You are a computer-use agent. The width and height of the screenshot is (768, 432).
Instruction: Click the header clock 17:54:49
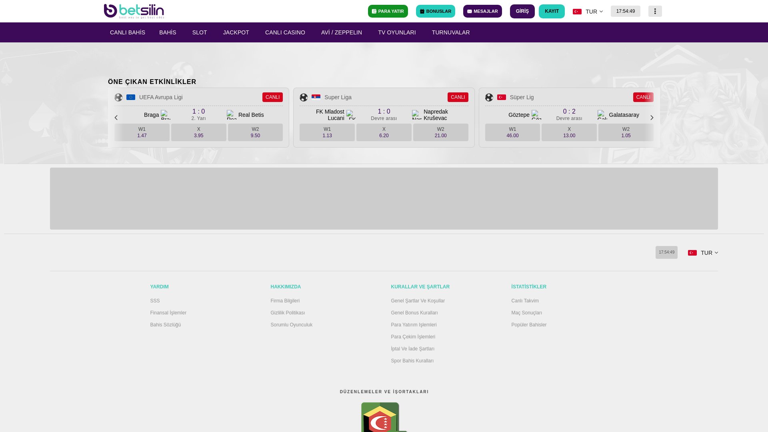coord(626,11)
